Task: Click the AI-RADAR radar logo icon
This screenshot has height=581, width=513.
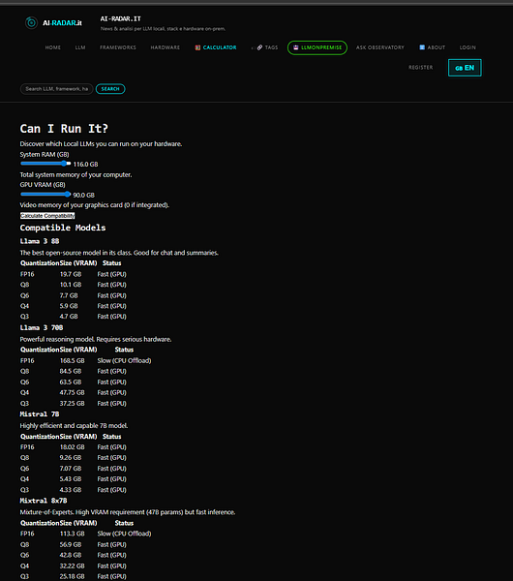Action: [x=32, y=23]
